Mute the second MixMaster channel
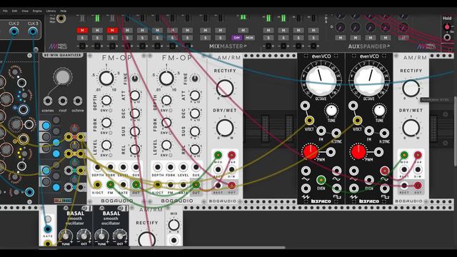Screen dimensions: 457x257 (x=97, y=30)
